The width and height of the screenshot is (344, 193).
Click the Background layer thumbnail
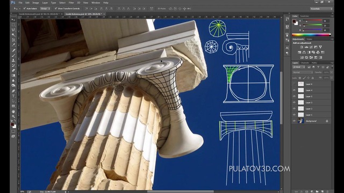pyautogui.click(x=301, y=121)
